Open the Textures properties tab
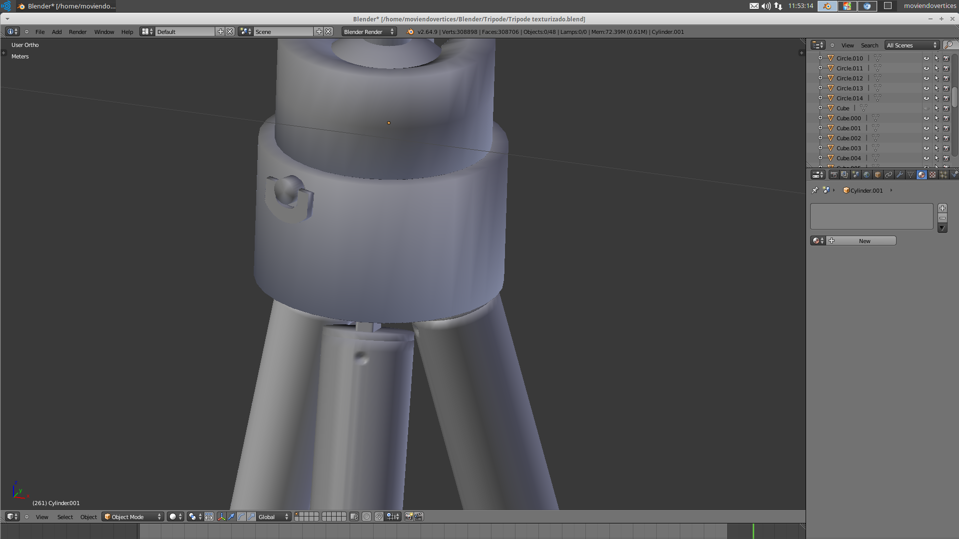The width and height of the screenshot is (959, 539). point(933,175)
